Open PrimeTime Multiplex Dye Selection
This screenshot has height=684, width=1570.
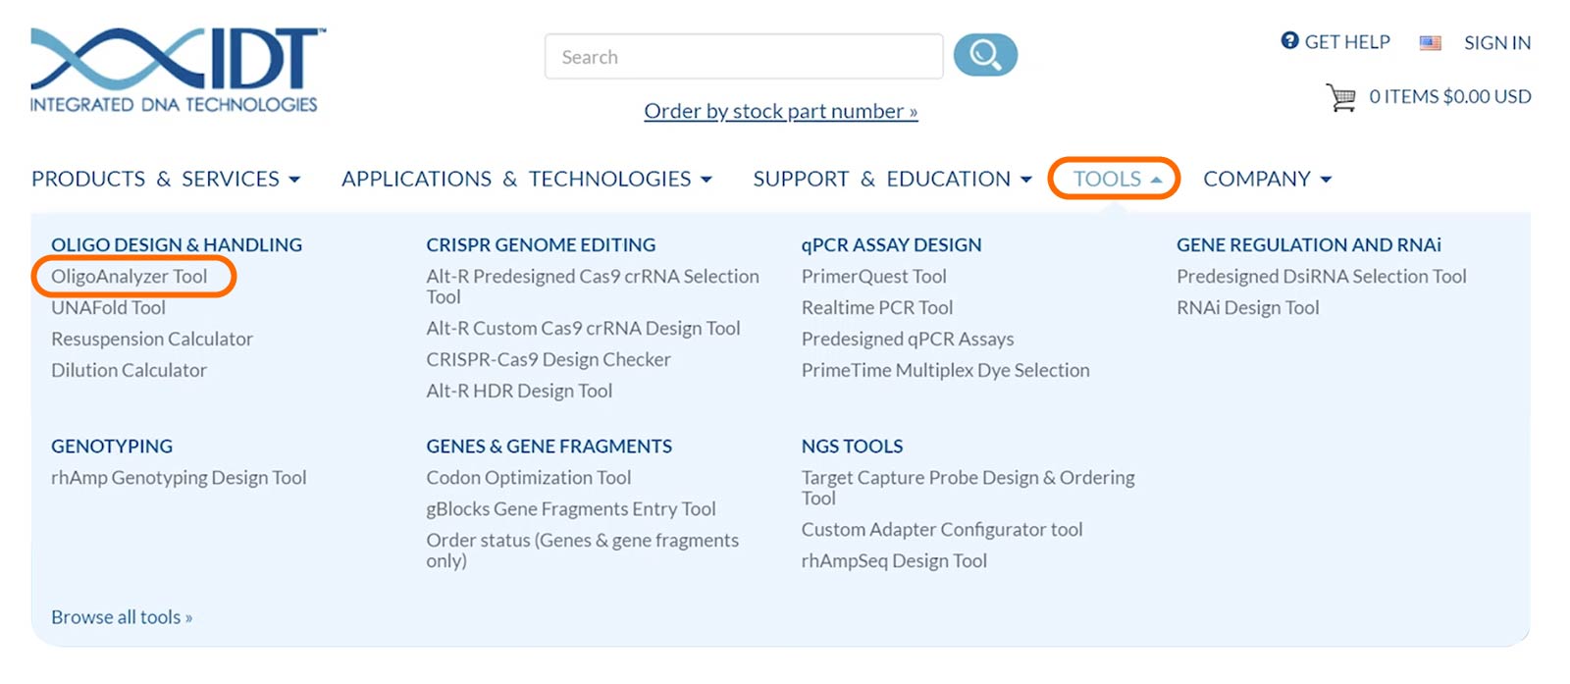[945, 370]
